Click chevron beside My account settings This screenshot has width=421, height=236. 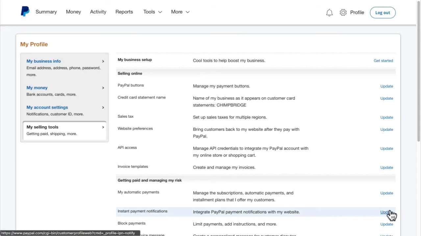click(x=103, y=108)
